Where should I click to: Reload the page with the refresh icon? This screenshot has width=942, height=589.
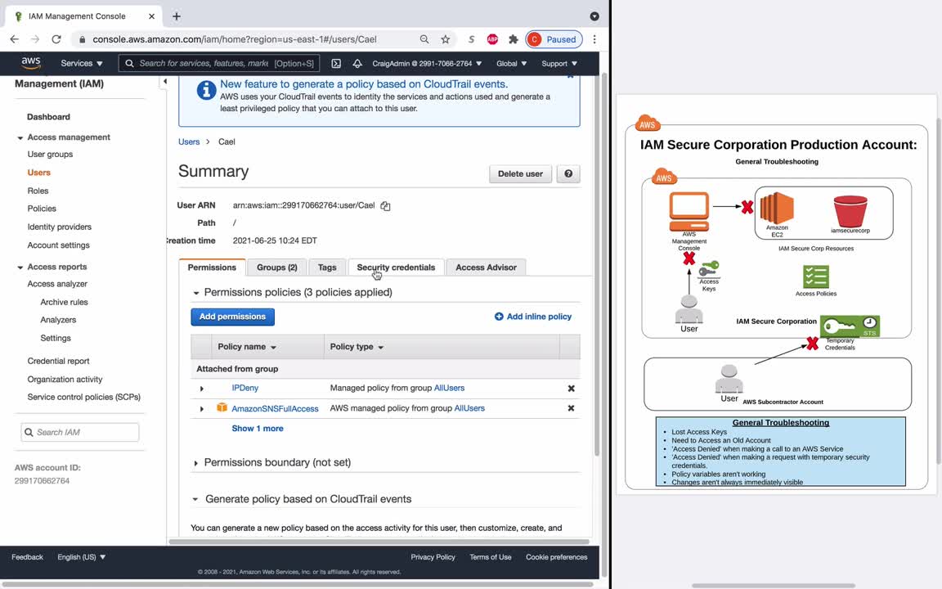56,39
